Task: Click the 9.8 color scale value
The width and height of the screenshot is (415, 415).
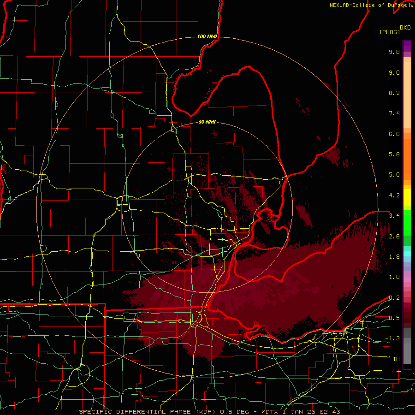Action: click(394, 52)
